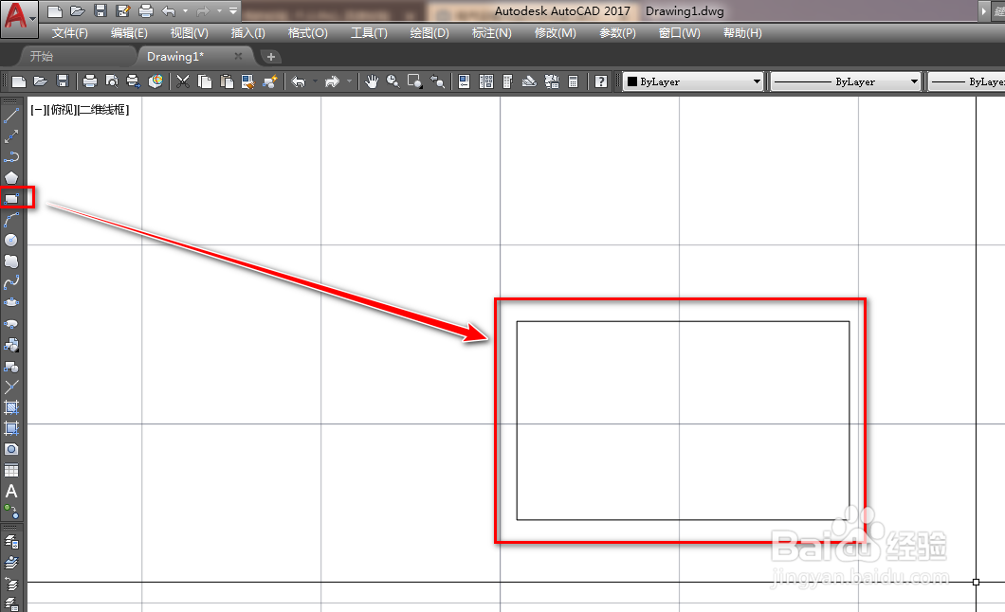Click the Zoom Realtime icon

(x=393, y=81)
